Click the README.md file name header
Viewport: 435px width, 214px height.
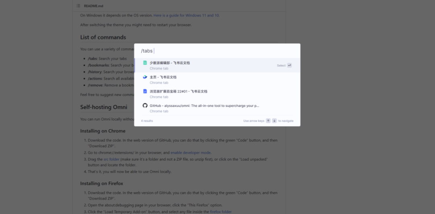pos(93,6)
